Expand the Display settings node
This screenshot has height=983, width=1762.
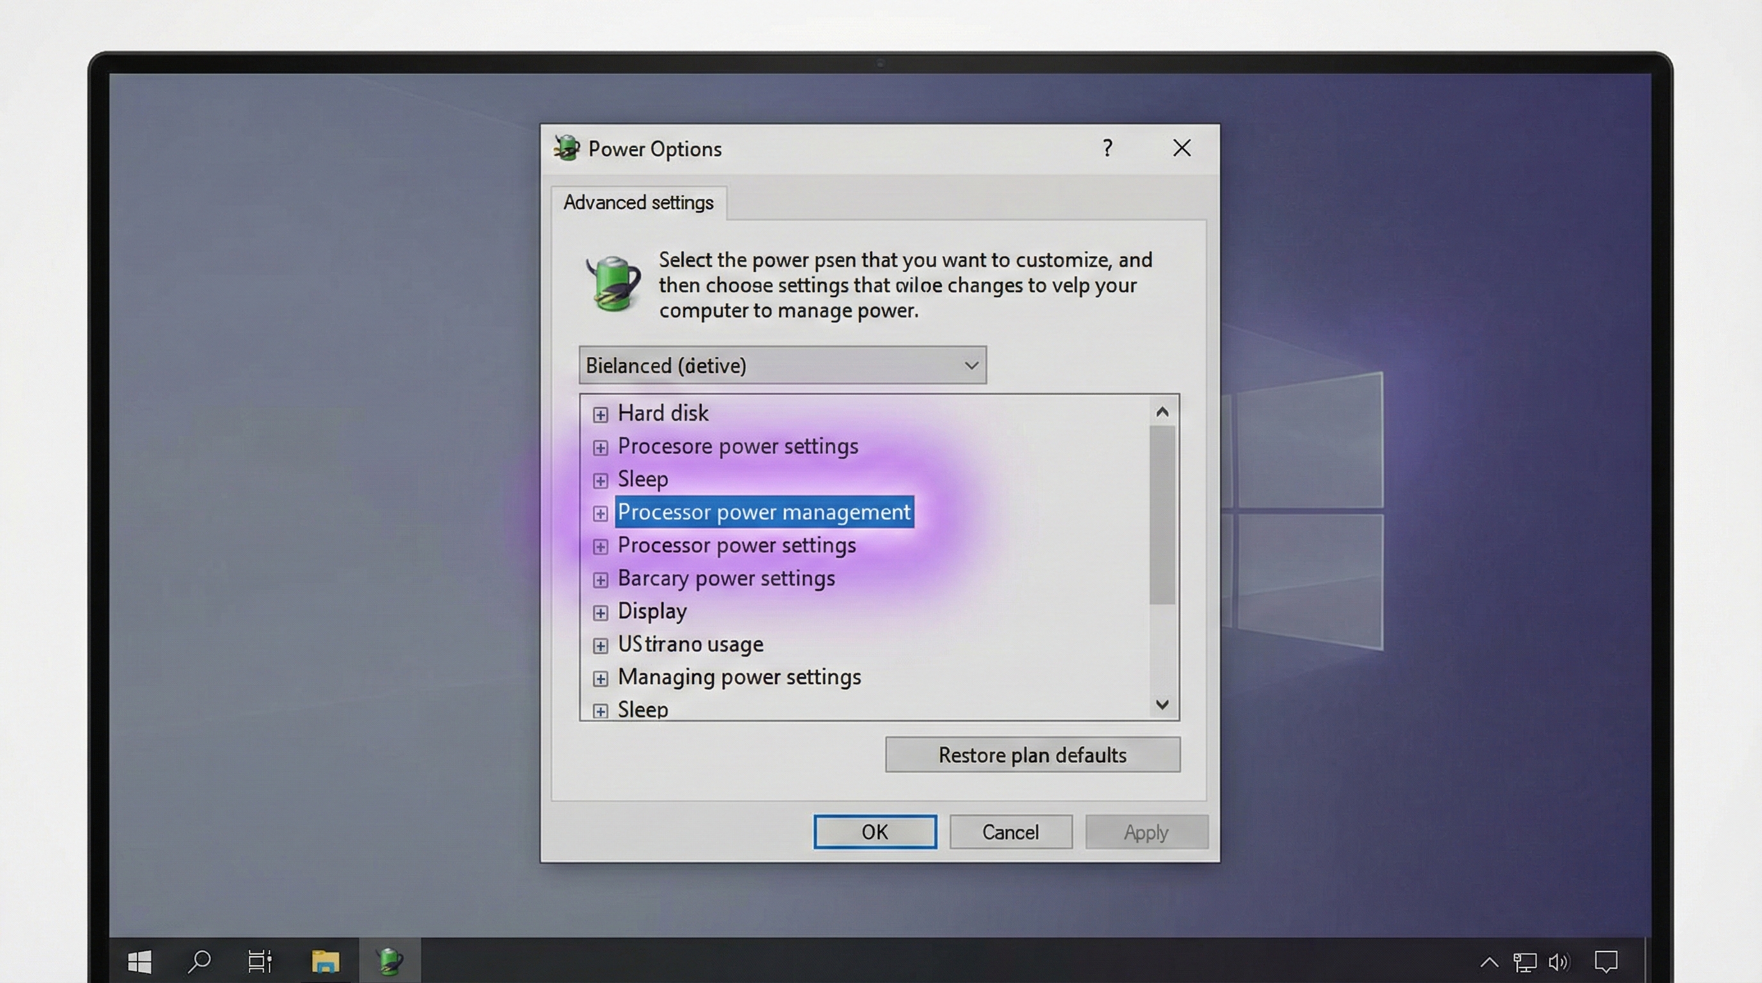pos(600,612)
